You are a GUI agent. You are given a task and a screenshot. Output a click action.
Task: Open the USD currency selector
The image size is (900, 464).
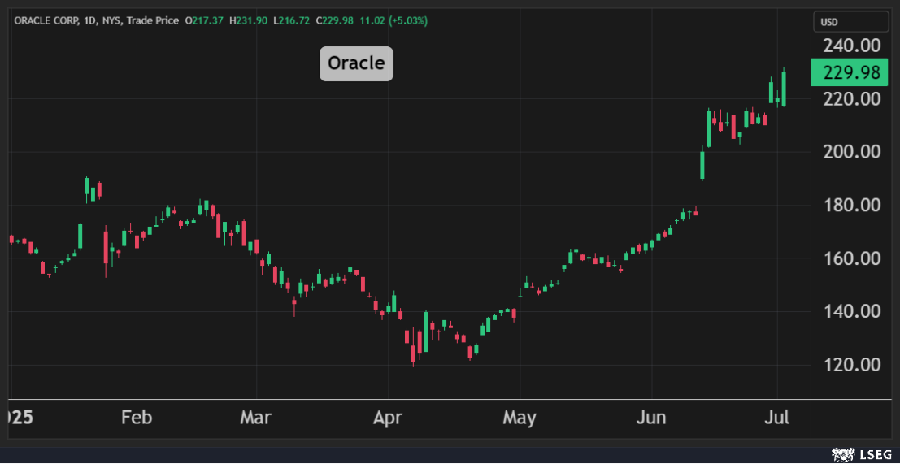pyautogui.click(x=829, y=22)
